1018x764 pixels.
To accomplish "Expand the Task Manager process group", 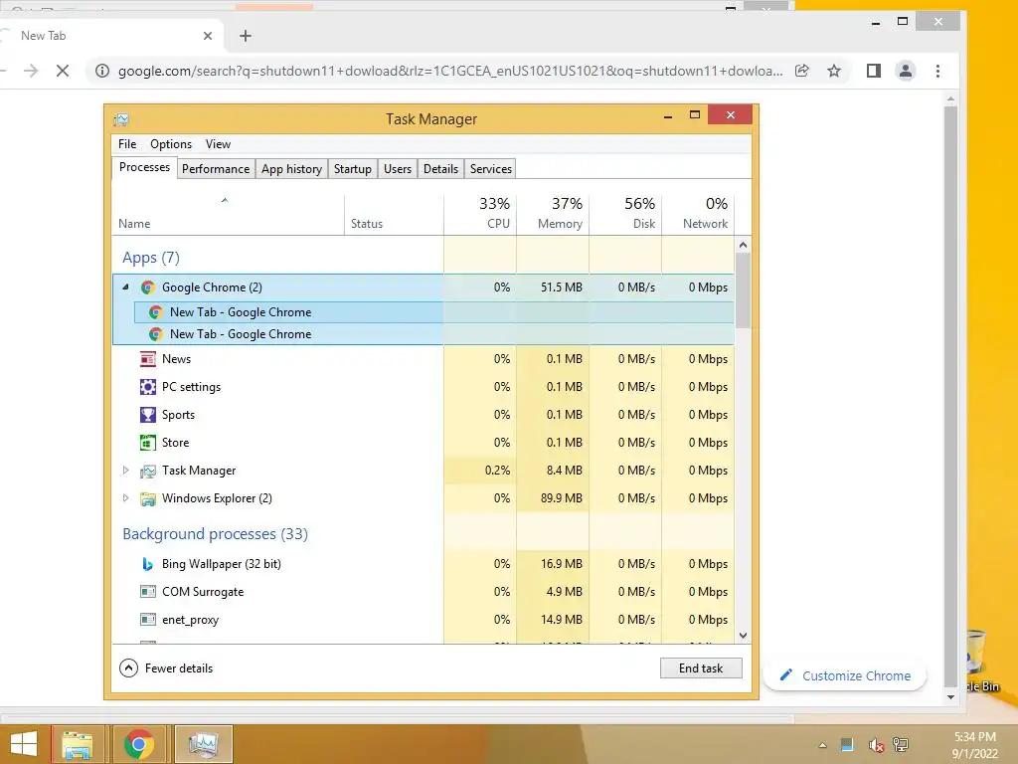I will (x=126, y=471).
